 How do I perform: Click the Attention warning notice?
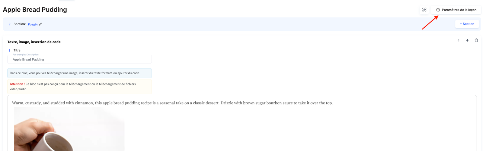[x=79, y=86]
